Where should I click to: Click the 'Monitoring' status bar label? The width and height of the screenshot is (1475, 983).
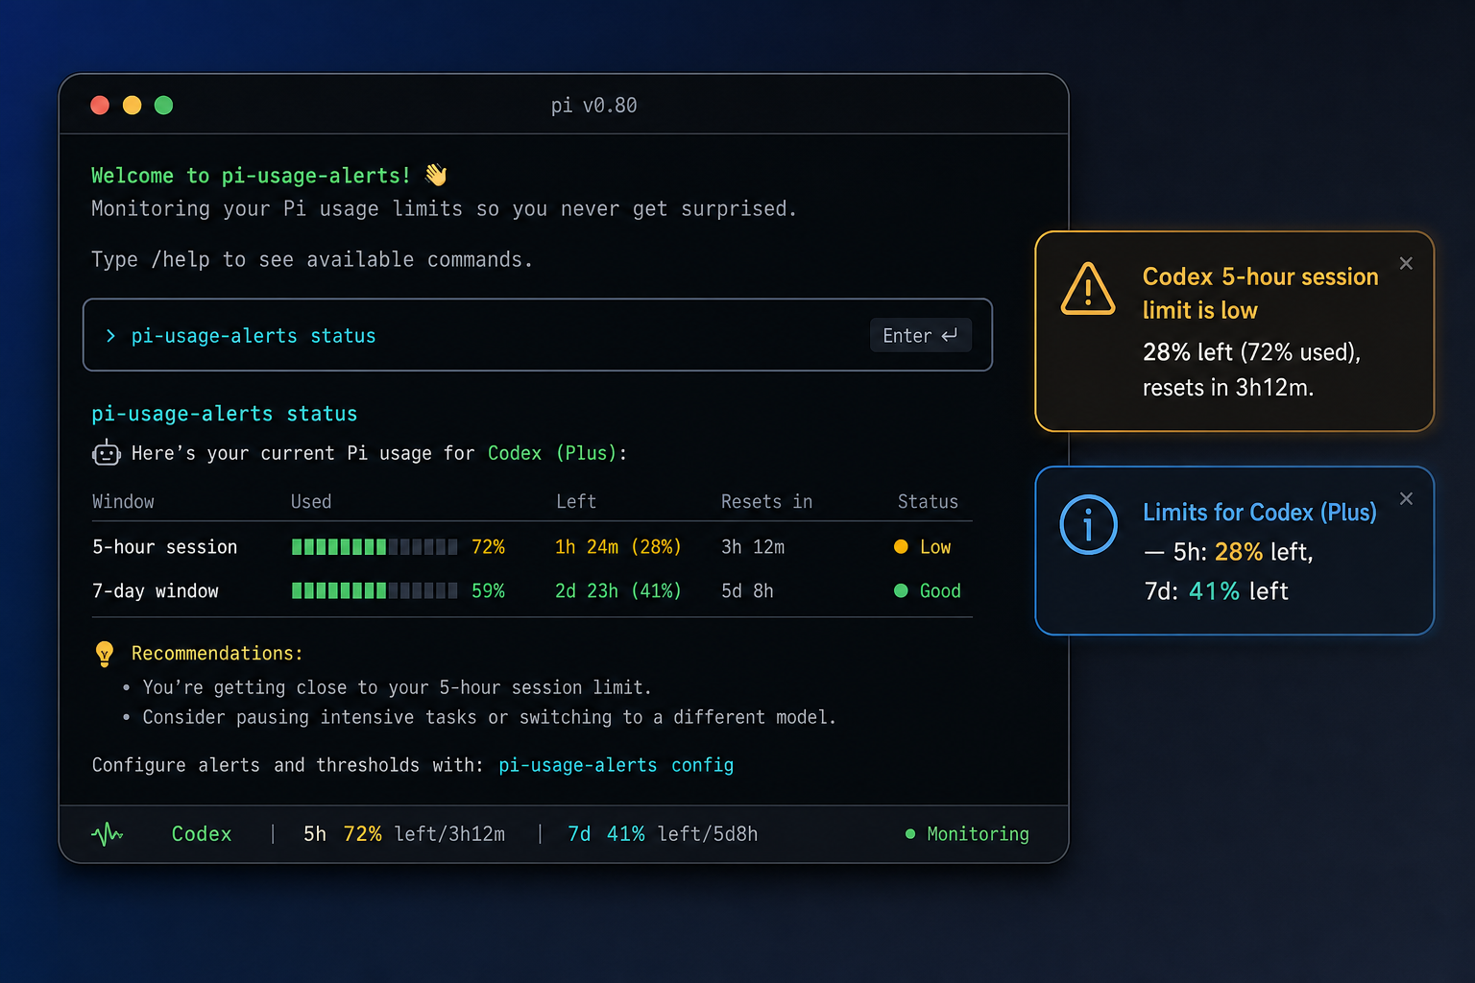tap(978, 834)
